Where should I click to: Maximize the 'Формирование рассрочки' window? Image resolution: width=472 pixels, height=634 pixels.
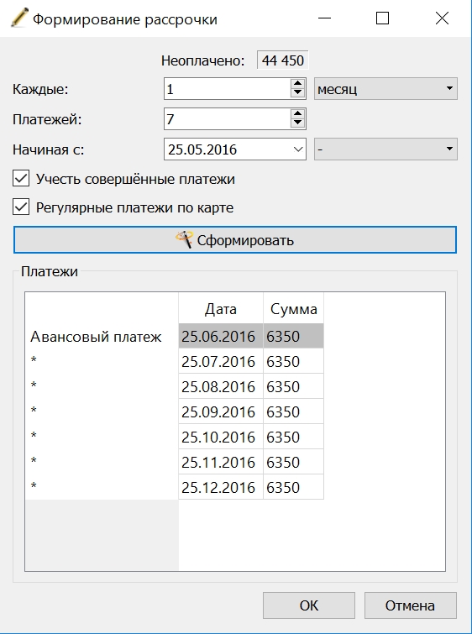[x=382, y=18]
